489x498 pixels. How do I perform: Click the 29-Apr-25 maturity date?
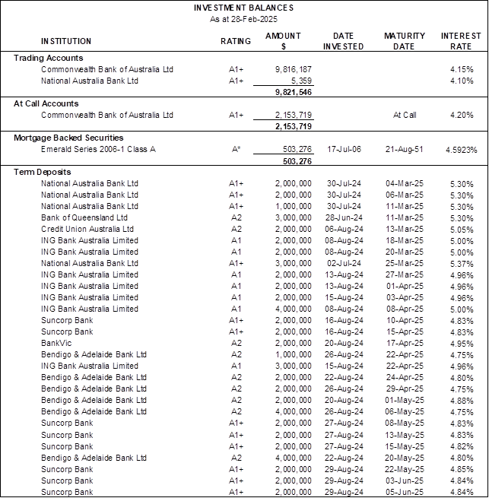(x=405, y=389)
